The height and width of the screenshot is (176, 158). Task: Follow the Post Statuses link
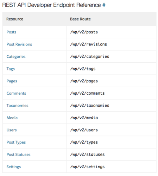coord(18,155)
